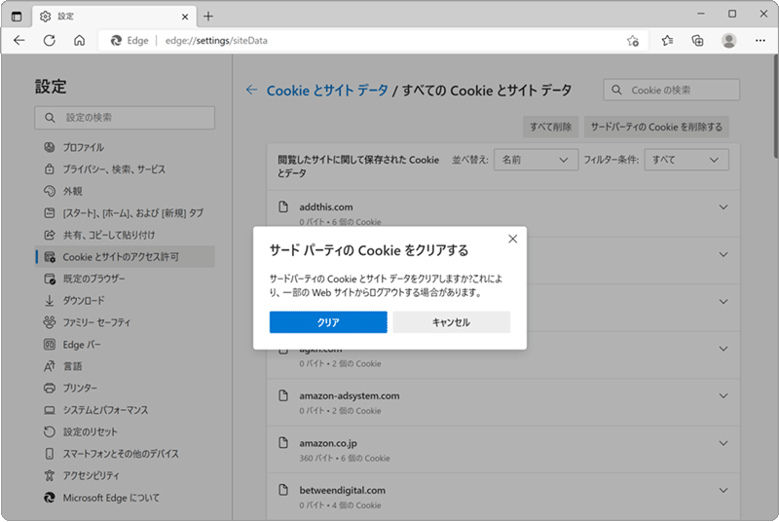Image resolution: width=779 pixels, height=522 pixels.
Task: Click サードパーティの Cookie を削除する button
Action: tap(656, 127)
